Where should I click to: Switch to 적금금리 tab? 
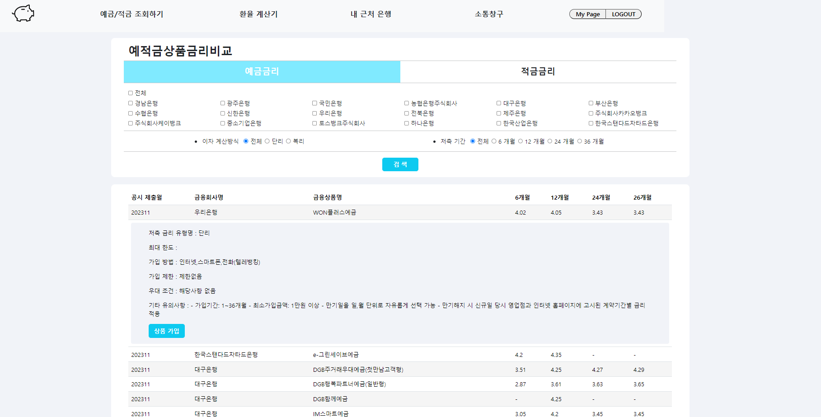coord(538,71)
